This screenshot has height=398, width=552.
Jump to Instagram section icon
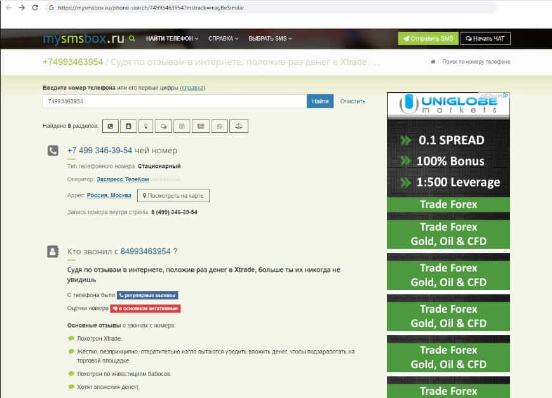coord(182,126)
